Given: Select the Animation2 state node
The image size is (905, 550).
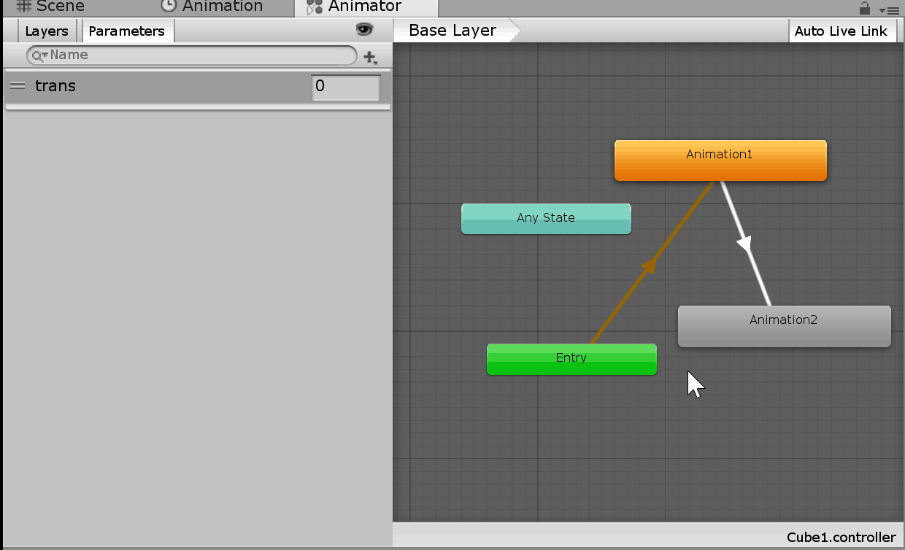Looking at the screenshot, I should (x=783, y=326).
